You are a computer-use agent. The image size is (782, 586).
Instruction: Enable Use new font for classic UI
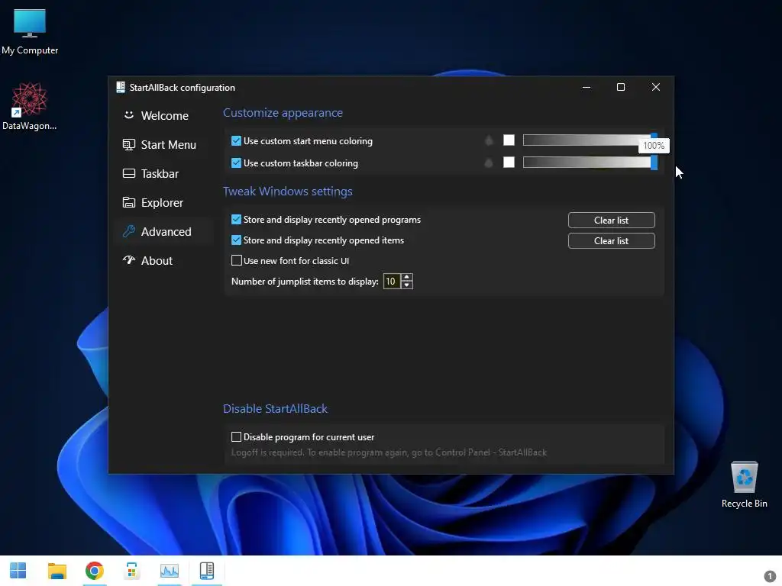click(x=237, y=261)
